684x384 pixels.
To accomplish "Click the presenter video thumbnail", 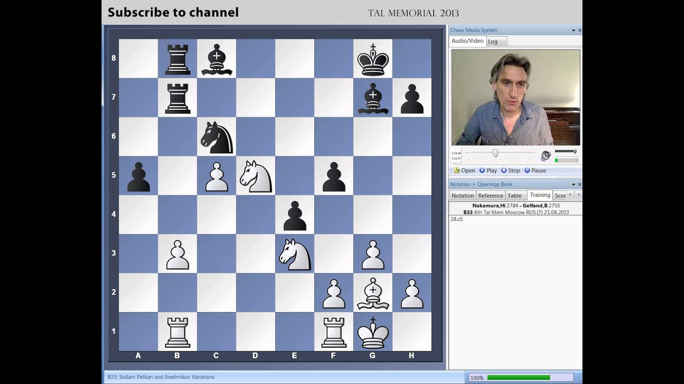I will (x=516, y=98).
